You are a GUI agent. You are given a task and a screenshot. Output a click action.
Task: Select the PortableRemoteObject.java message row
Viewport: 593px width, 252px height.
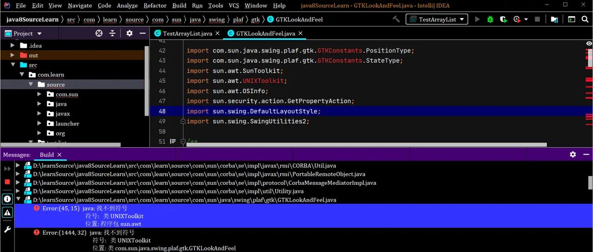(199, 174)
